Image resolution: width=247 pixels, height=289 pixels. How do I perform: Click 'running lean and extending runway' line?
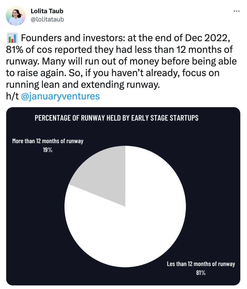pyautogui.click(x=83, y=85)
